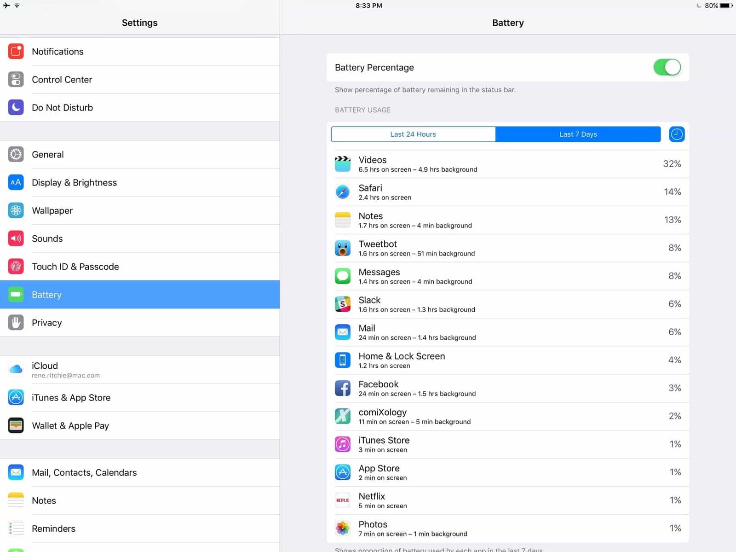Tap the Reminders list icon
Screen dimensions: 736x552
pos(16,529)
